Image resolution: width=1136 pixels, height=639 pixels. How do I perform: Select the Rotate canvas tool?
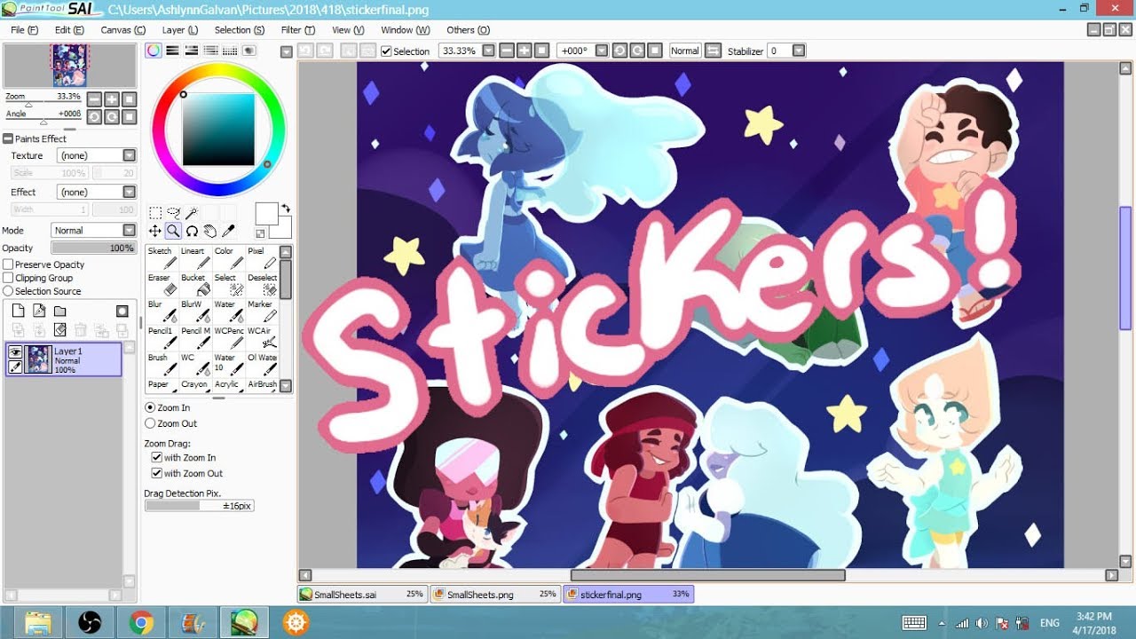(x=191, y=231)
